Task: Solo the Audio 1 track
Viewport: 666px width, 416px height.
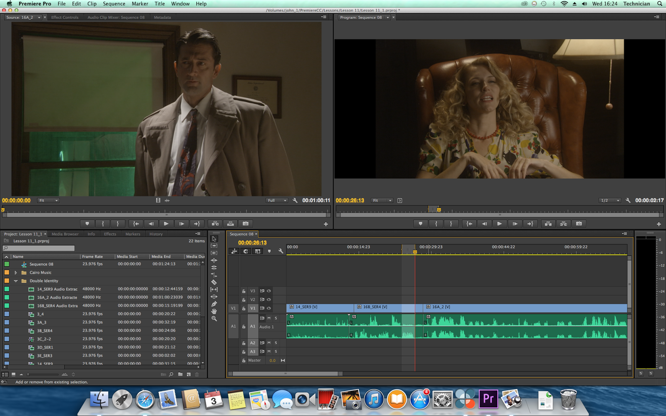Action: (276, 318)
